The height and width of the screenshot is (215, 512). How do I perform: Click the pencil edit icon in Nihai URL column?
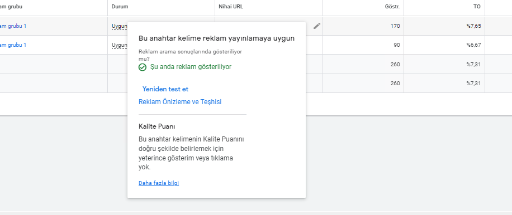coord(317,26)
